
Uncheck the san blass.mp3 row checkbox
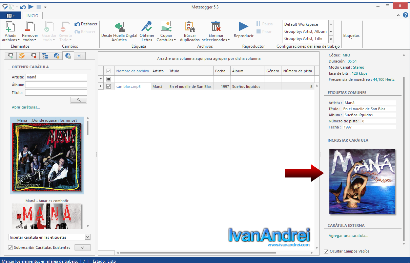[x=109, y=87]
